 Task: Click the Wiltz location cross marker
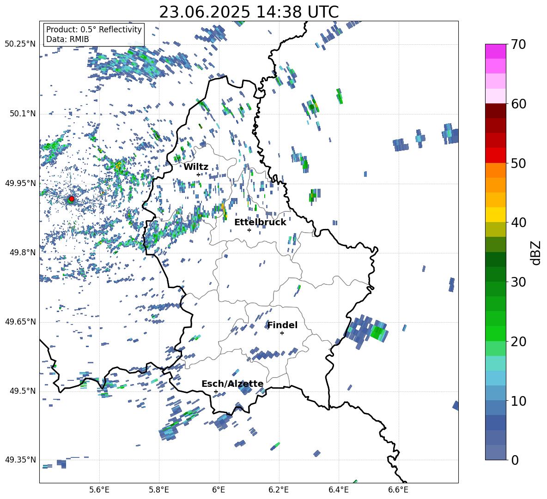pos(198,174)
